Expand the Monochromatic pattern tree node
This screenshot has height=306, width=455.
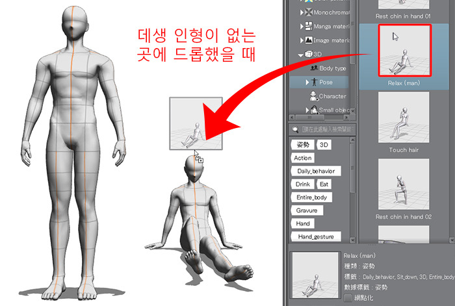302,12
